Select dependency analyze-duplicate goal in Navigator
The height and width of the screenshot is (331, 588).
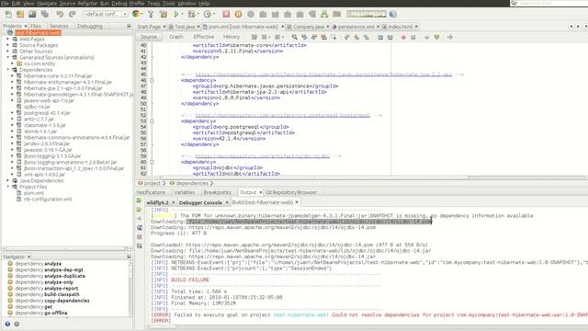(50, 276)
